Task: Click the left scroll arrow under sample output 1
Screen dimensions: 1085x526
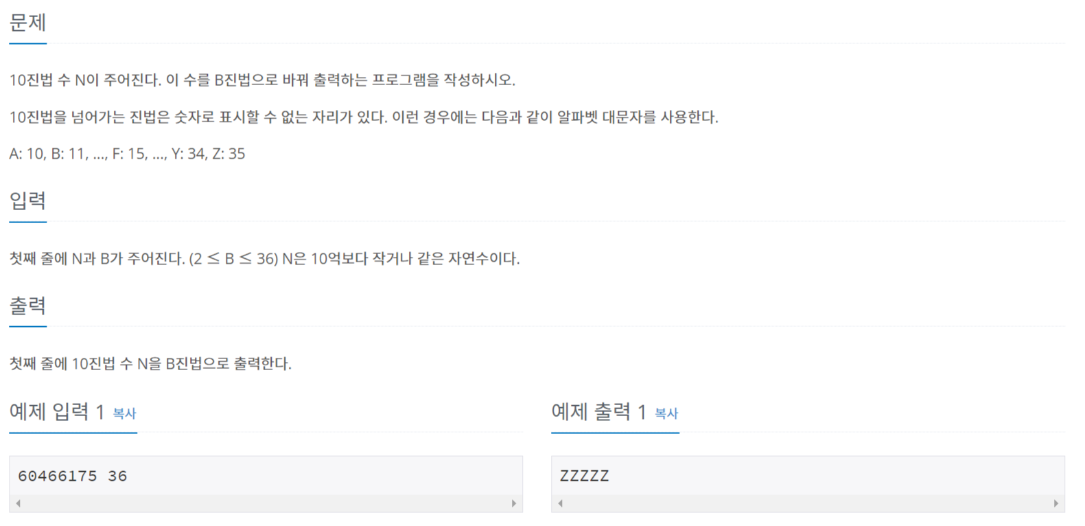Action: coord(560,503)
